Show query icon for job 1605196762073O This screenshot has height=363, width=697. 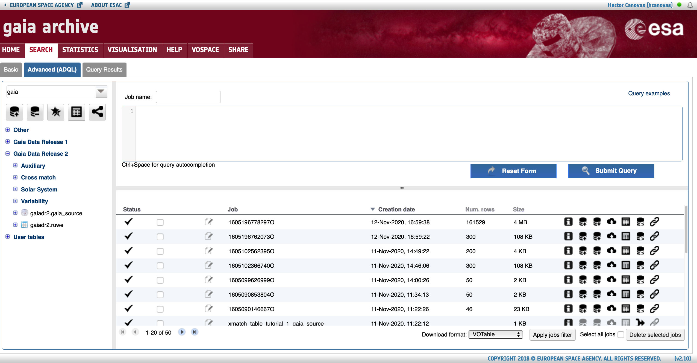click(x=640, y=236)
